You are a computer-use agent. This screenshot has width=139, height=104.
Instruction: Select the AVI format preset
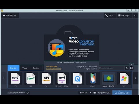point(46,80)
